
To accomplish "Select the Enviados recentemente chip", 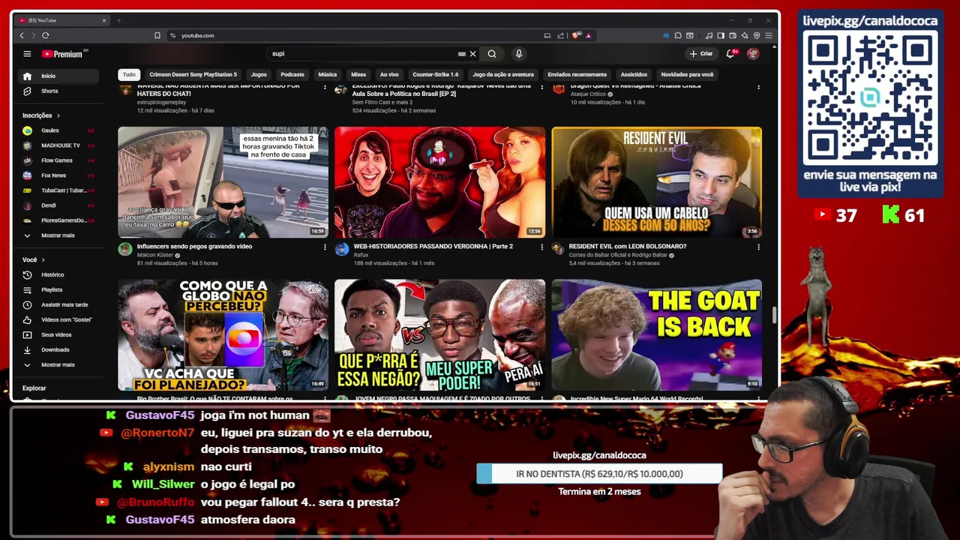I will point(577,74).
